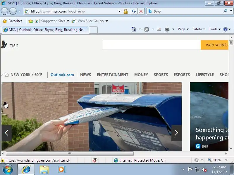This screenshot has height=175, width=234.
Task: Open Suggested Sites favorites link
Action: pos(52,21)
